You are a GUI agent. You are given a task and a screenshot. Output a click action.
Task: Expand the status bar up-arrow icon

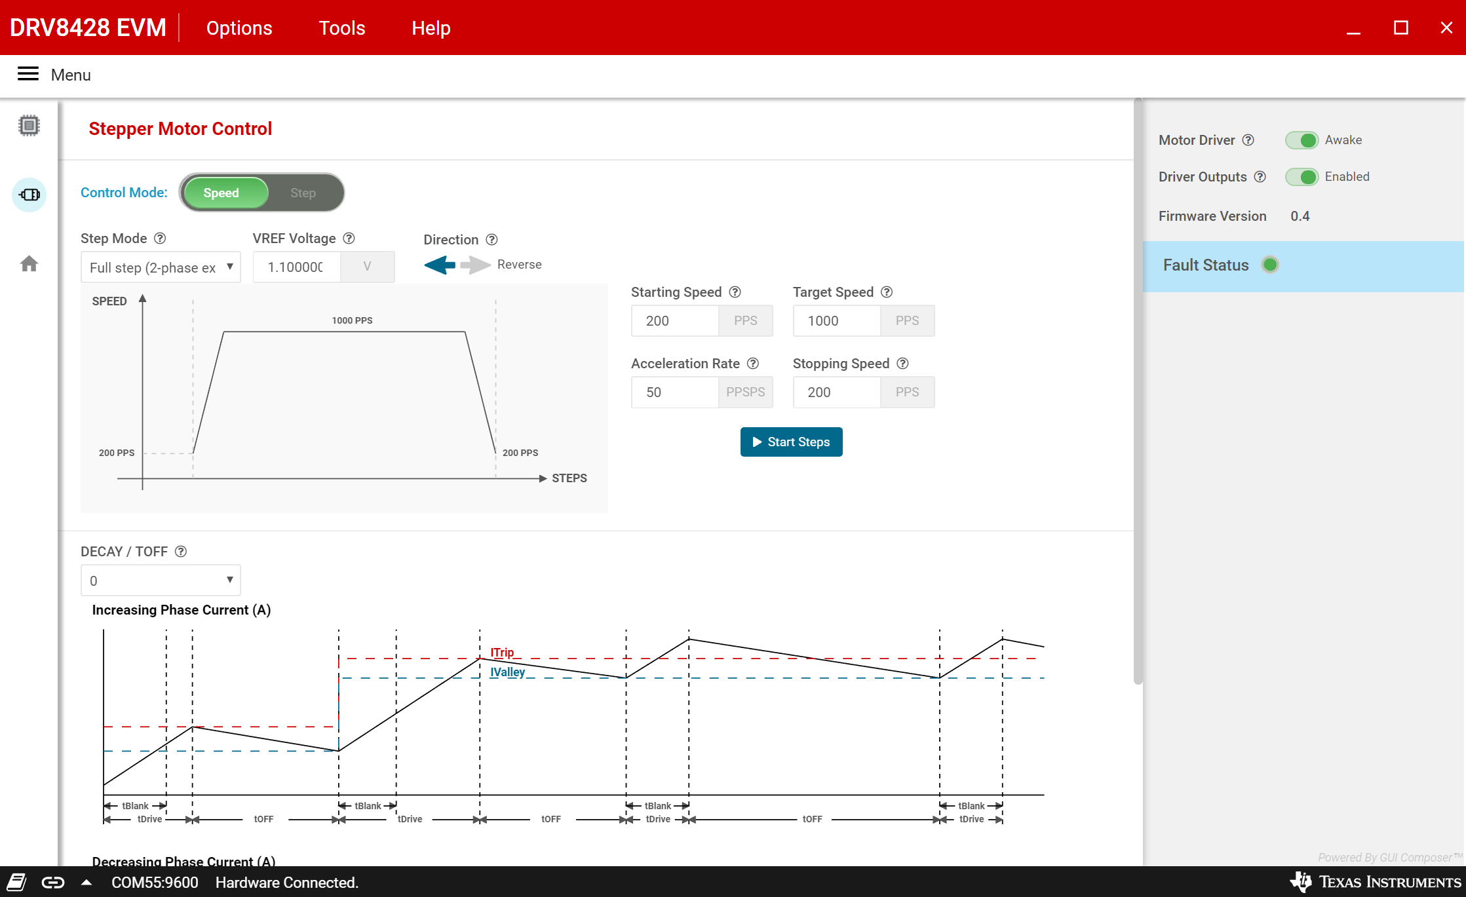click(x=87, y=883)
